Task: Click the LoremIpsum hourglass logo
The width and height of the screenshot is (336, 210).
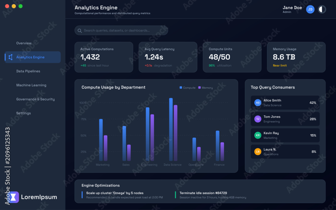Action: (13, 197)
